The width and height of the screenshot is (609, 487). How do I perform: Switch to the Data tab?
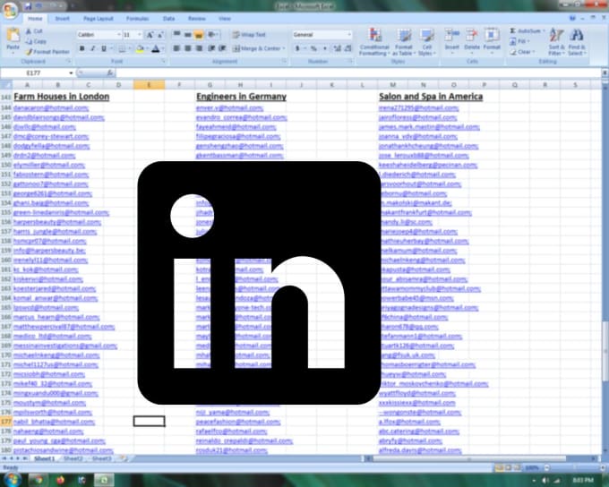pos(168,18)
